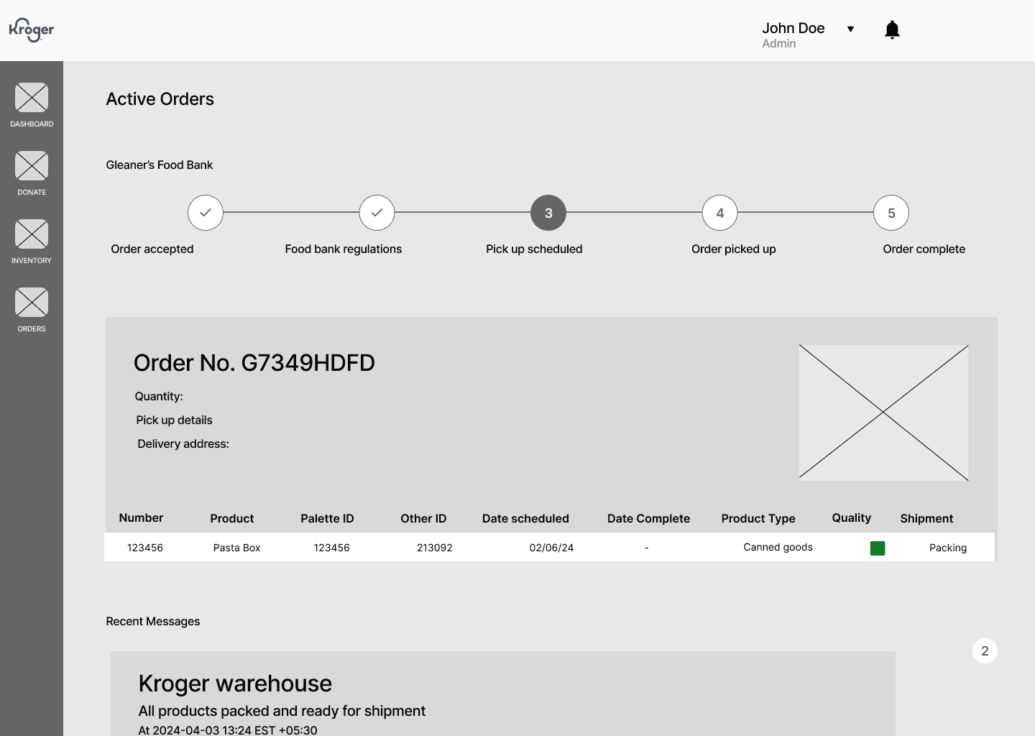Click the Order accepted label
The height and width of the screenshot is (736, 1035).
(152, 249)
